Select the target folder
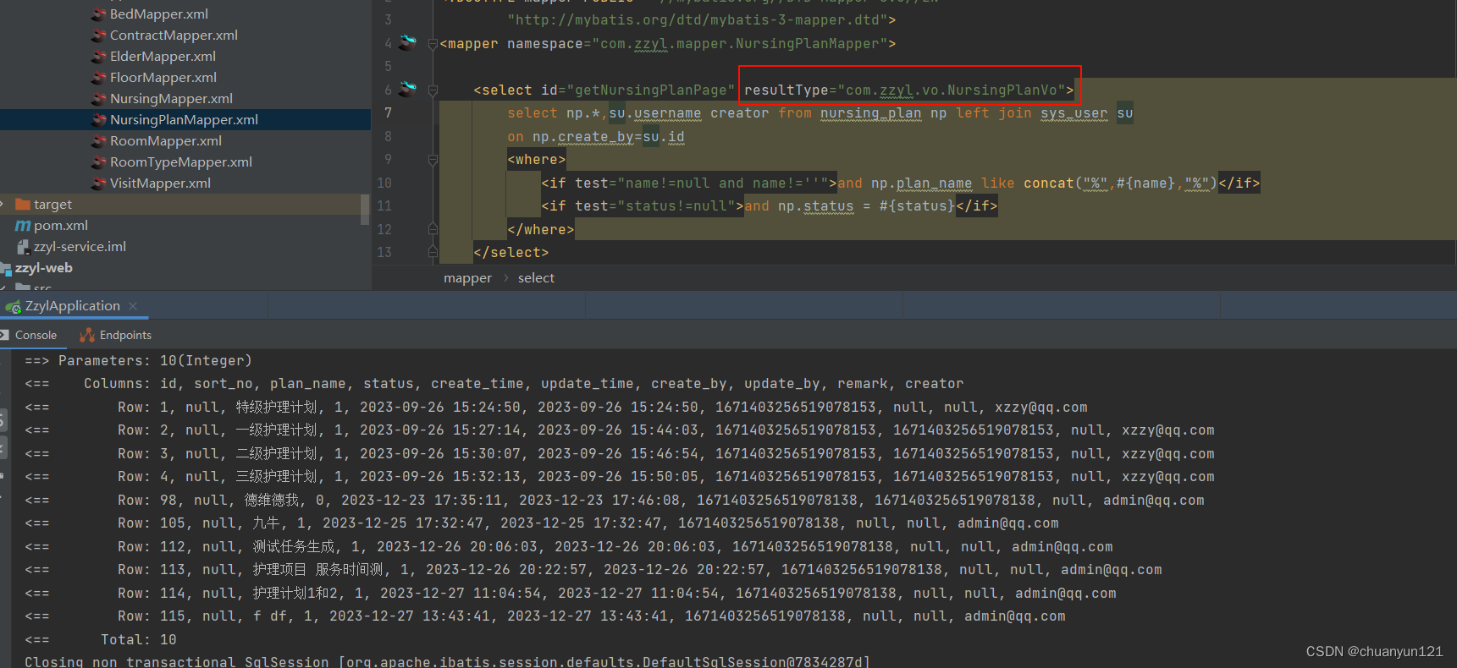This screenshot has width=1457, height=668. click(x=52, y=205)
